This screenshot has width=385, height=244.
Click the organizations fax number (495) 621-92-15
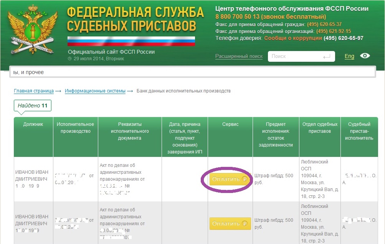pyautogui.click(x=334, y=31)
